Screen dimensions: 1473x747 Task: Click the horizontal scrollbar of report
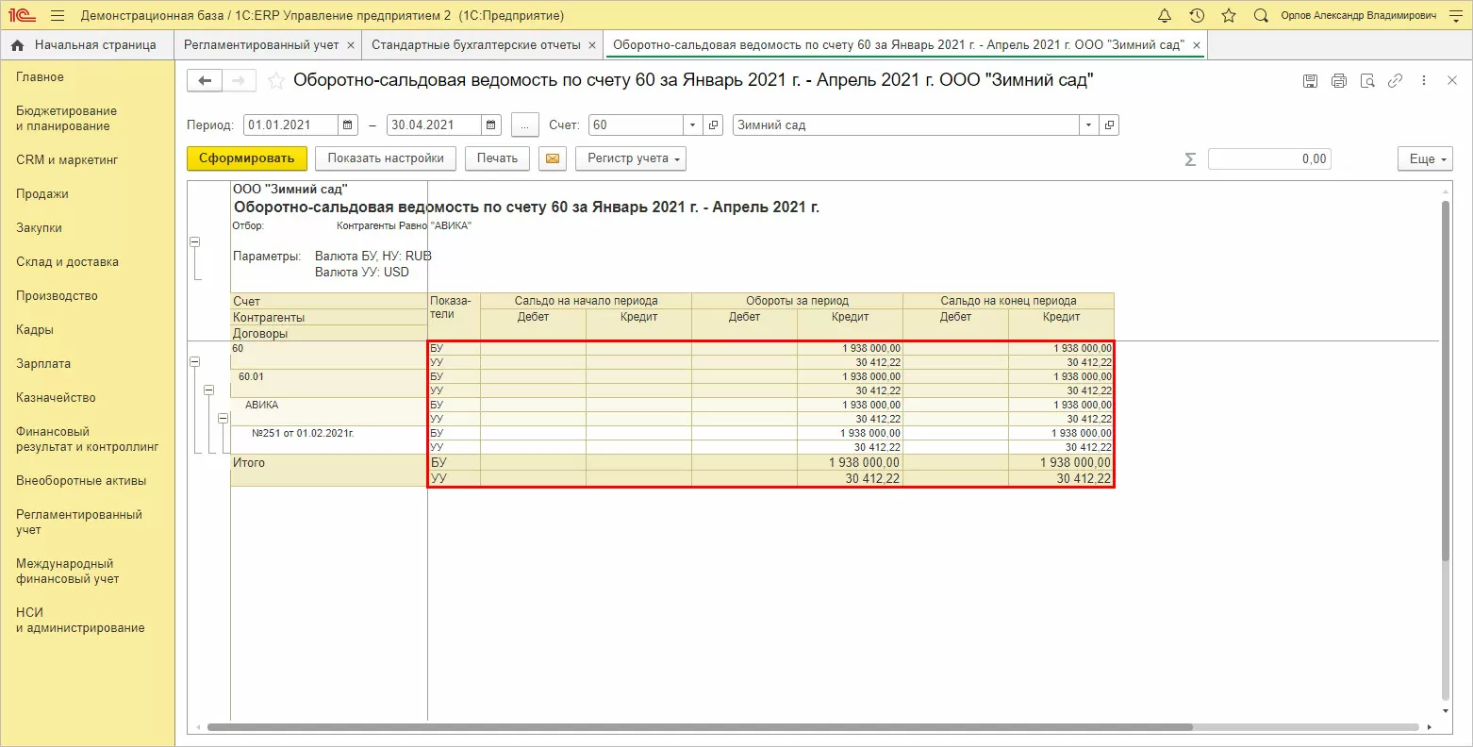point(698,727)
